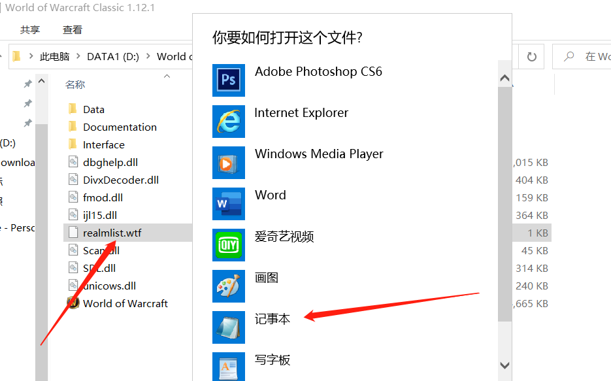The image size is (611, 381).
Task: Pick the 画图 paint app icon
Action: [x=228, y=286]
